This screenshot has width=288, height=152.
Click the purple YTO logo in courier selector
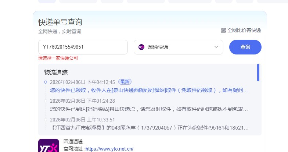[x=141, y=47]
